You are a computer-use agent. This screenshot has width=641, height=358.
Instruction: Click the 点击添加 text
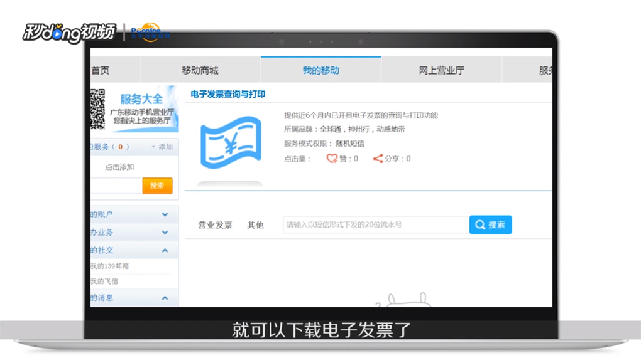tap(119, 167)
